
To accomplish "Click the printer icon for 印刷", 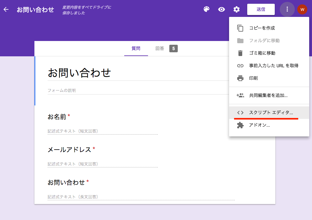I will pyautogui.click(x=240, y=78).
